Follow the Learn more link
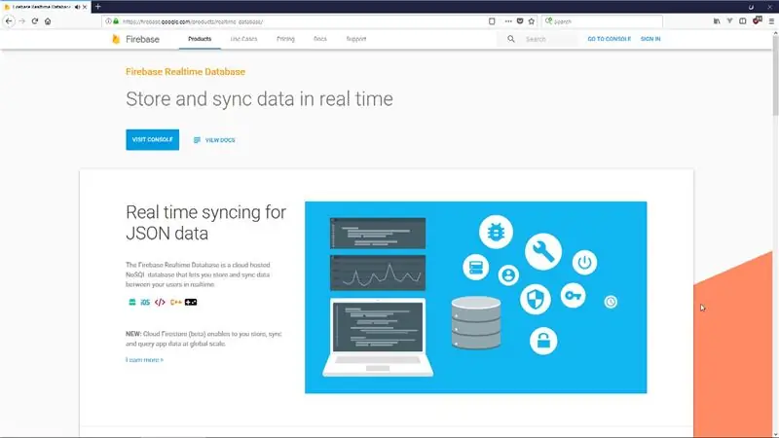The height and width of the screenshot is (438, 779). click(144, 359)
